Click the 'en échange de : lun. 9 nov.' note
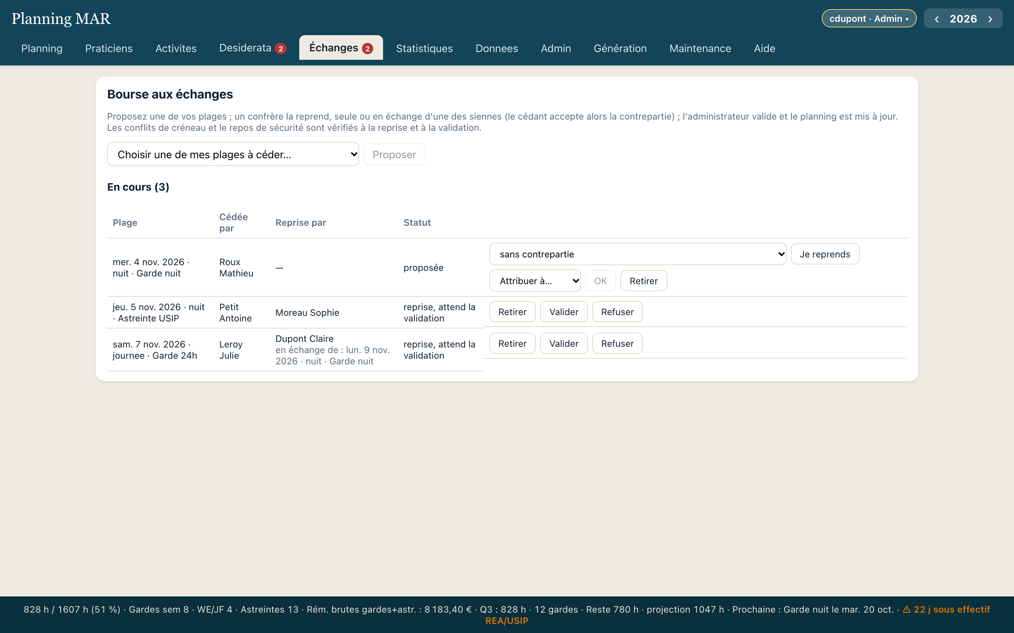1014x633 pixels. (x=332, y=356)
